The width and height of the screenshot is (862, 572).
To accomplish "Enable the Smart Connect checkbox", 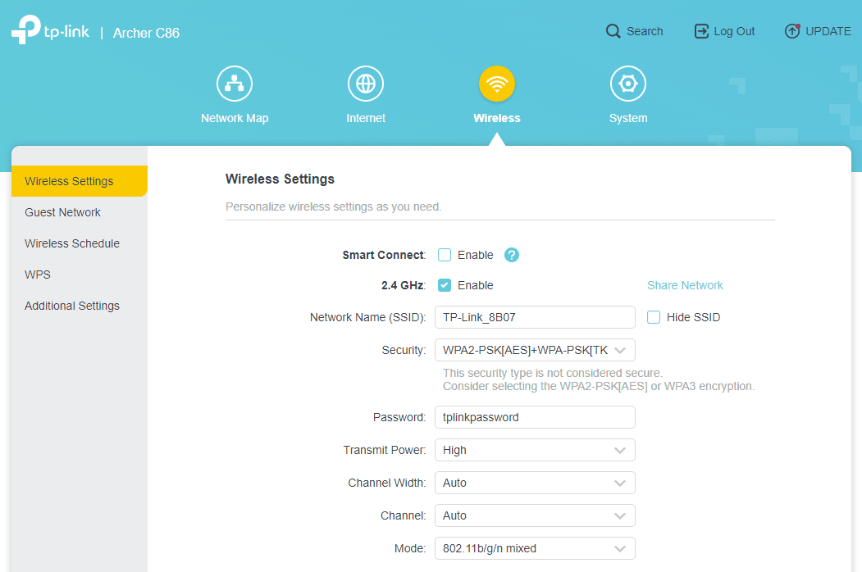I will tap(445, 255).
